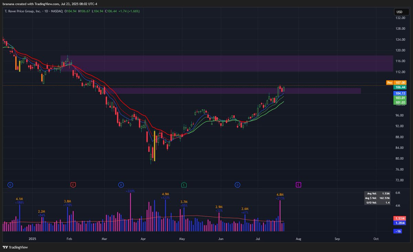The width and height of the screenshot is (413, 252).
Task: Click the red earnings E marker
Action: (x=73, y=185)
